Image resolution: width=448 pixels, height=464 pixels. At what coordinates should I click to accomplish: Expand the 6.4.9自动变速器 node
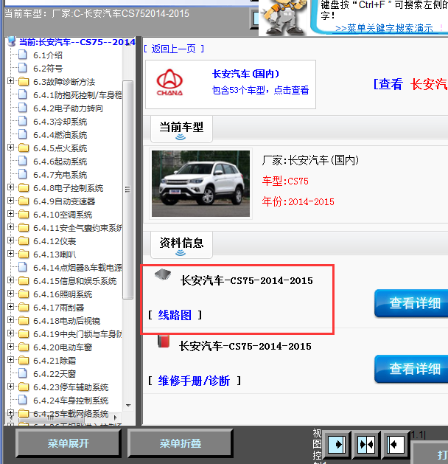point(10,201)
